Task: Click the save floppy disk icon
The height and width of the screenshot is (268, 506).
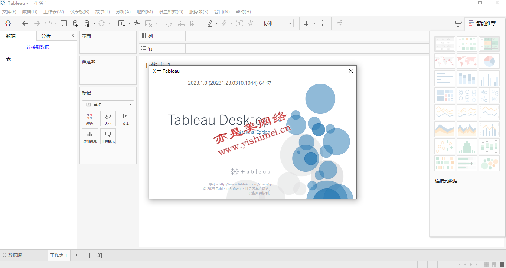Action: point(64,23)
